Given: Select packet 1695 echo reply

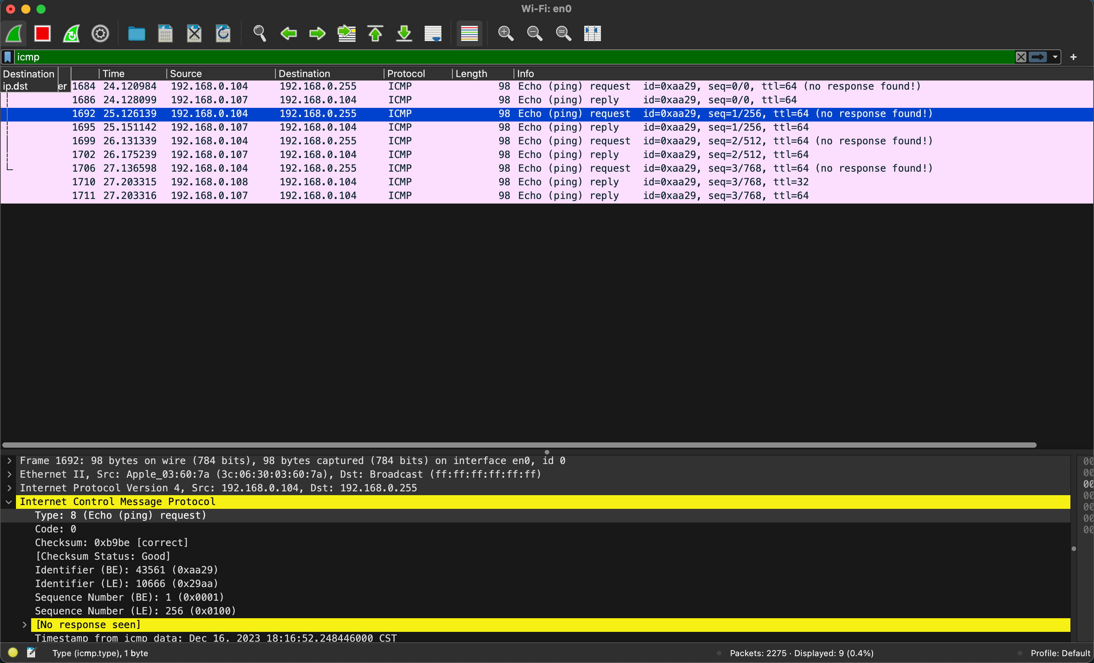Looking at the screenshot, I should tap(547, 127).
